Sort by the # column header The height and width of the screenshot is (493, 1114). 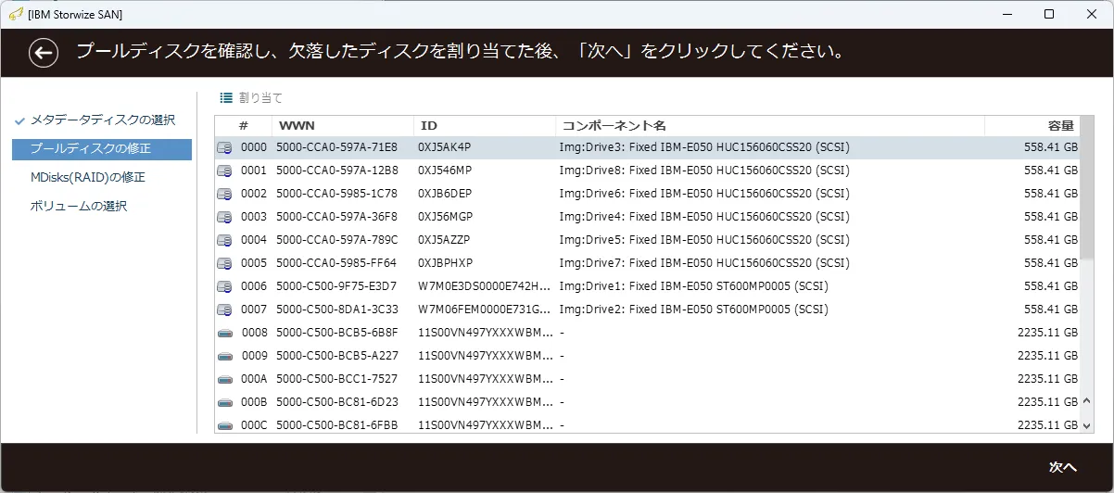244,125
